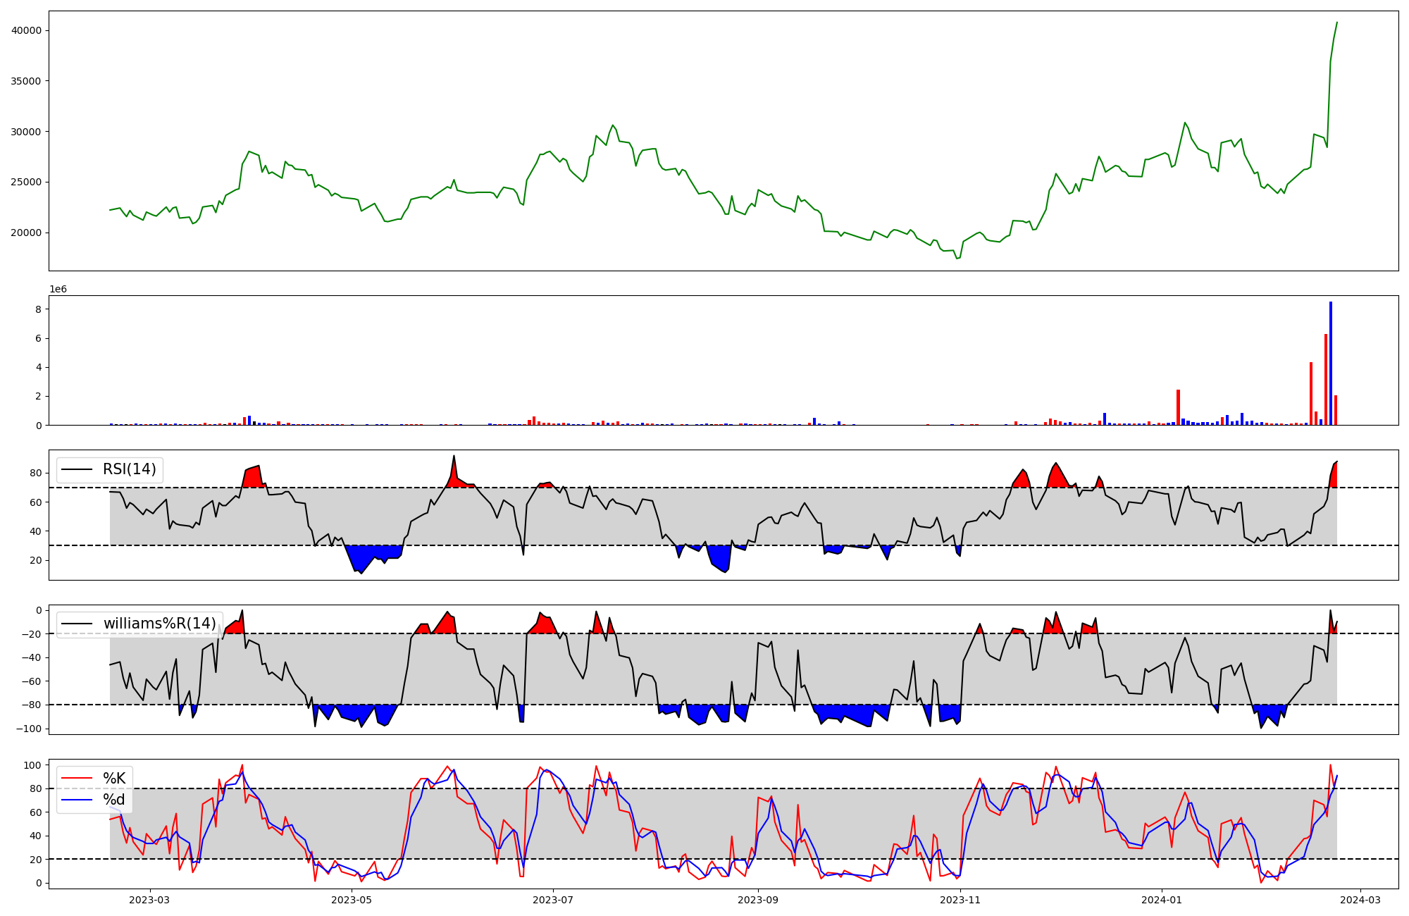Click the 2024-01 date axis label
Viewport: 1409px width, 916px height.
click(x=1162, y=900)
